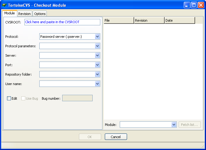This screenshot has height=150, width=206.
Task: Sort by the Revision column header
Action: click(149, 20)
